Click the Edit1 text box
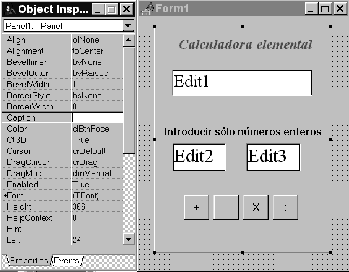 tap(242, 83)
